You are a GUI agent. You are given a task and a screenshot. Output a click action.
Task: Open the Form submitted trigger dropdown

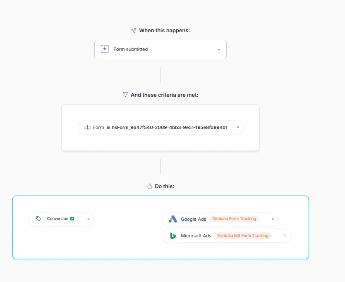(x=161, y=49)
